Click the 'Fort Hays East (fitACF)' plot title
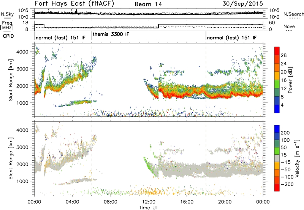Screen dimensions: 304x210 (74, 3)
